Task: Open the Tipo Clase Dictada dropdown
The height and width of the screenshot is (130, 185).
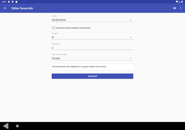Action: point(92,58)
